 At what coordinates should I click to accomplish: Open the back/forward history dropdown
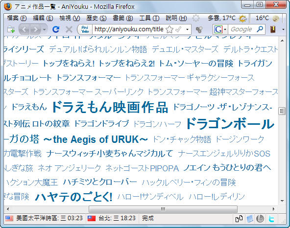[45, 29]
